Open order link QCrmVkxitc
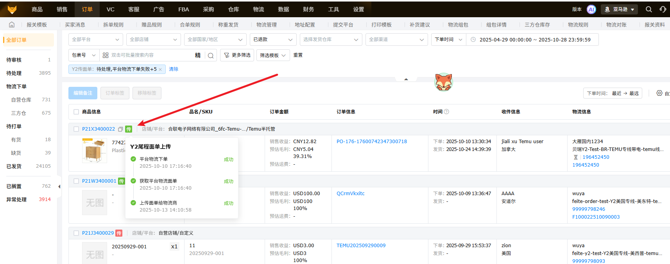Viewport: 670px width, 264px height. point(351,194)
